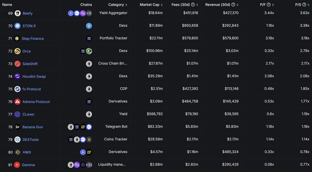Click the Chains column header
Image resolution: width=312 pixels, height=172 pixels.
[86, 5]
